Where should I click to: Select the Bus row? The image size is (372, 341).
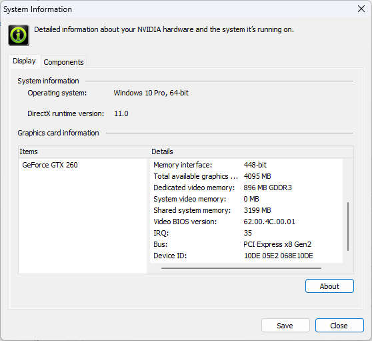click(246, 244)
